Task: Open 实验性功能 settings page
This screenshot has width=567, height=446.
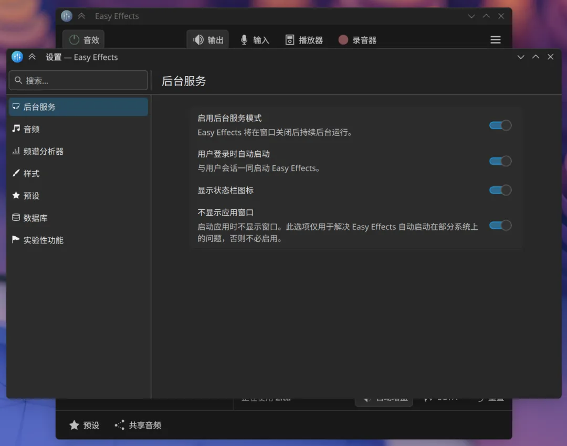Action: pos(78,240)
